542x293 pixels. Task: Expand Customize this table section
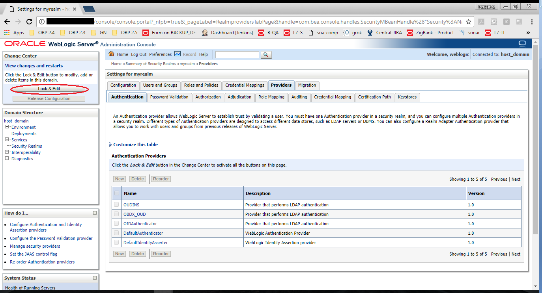pyautogui.click(x=133, y=145)
